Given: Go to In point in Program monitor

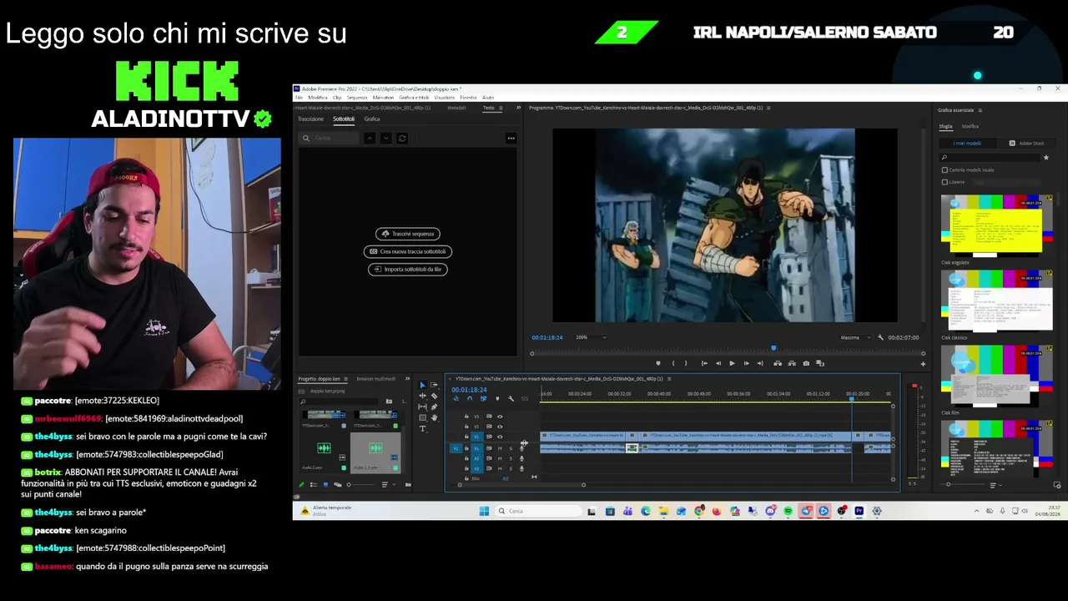Looking at the screenshot, I should (x=704, y=363).
